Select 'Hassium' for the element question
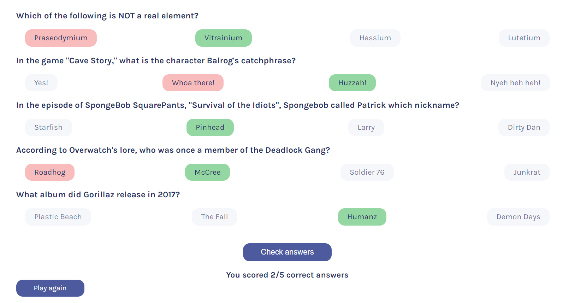The height and width of the screenshot is (303, 563). click(375, 38)
